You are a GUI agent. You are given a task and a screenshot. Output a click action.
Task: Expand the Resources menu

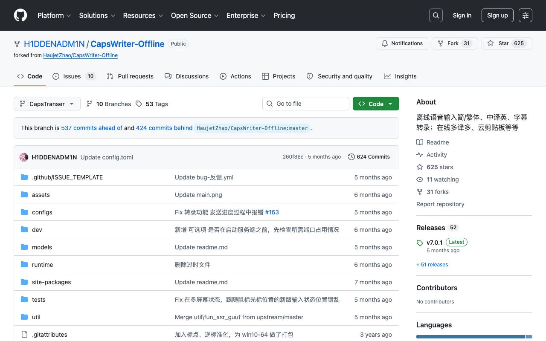(143, 15)
